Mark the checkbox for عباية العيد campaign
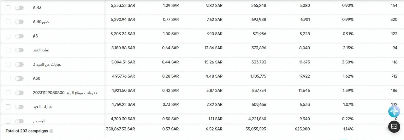The height and width of the screenshot is (140, 404). [8, 50]
